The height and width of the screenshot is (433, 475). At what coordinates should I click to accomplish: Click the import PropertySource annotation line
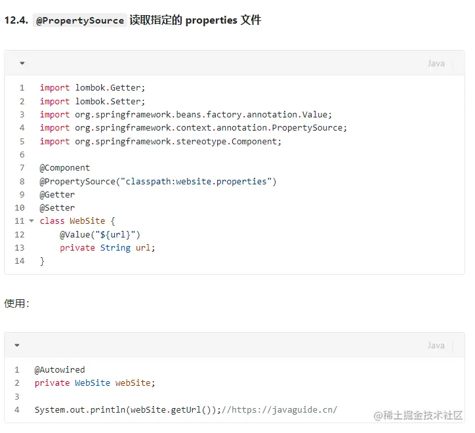193,128
